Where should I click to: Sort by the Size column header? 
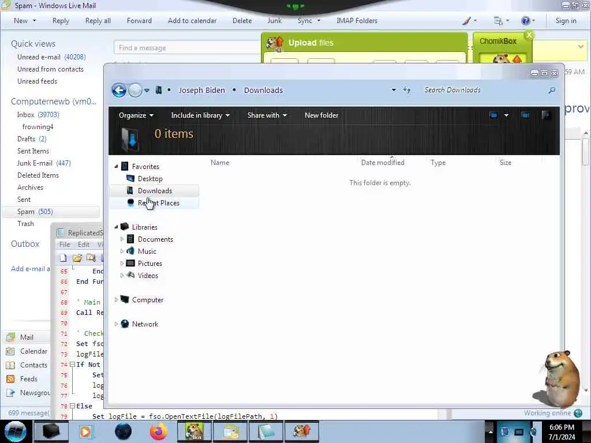pyautogui.click(x=506, y=163)
